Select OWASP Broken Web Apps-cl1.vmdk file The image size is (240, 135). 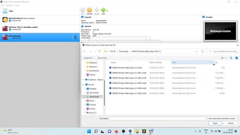(127, 67)
